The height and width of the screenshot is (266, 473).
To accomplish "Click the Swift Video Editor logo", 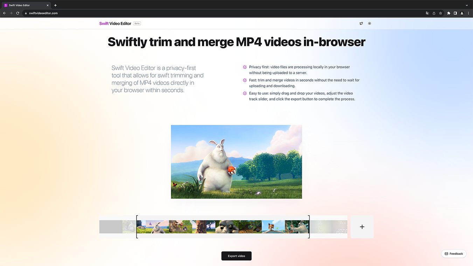I will (x=115, y=23).
